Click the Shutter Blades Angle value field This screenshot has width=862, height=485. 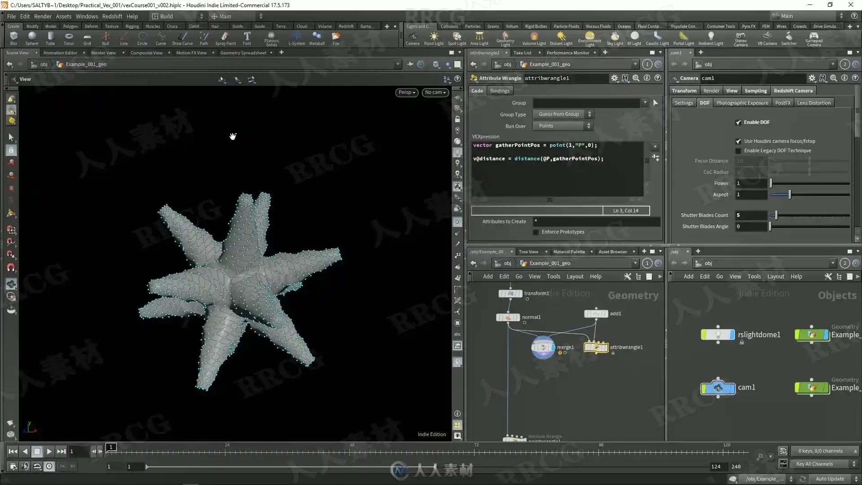point(751,226)
